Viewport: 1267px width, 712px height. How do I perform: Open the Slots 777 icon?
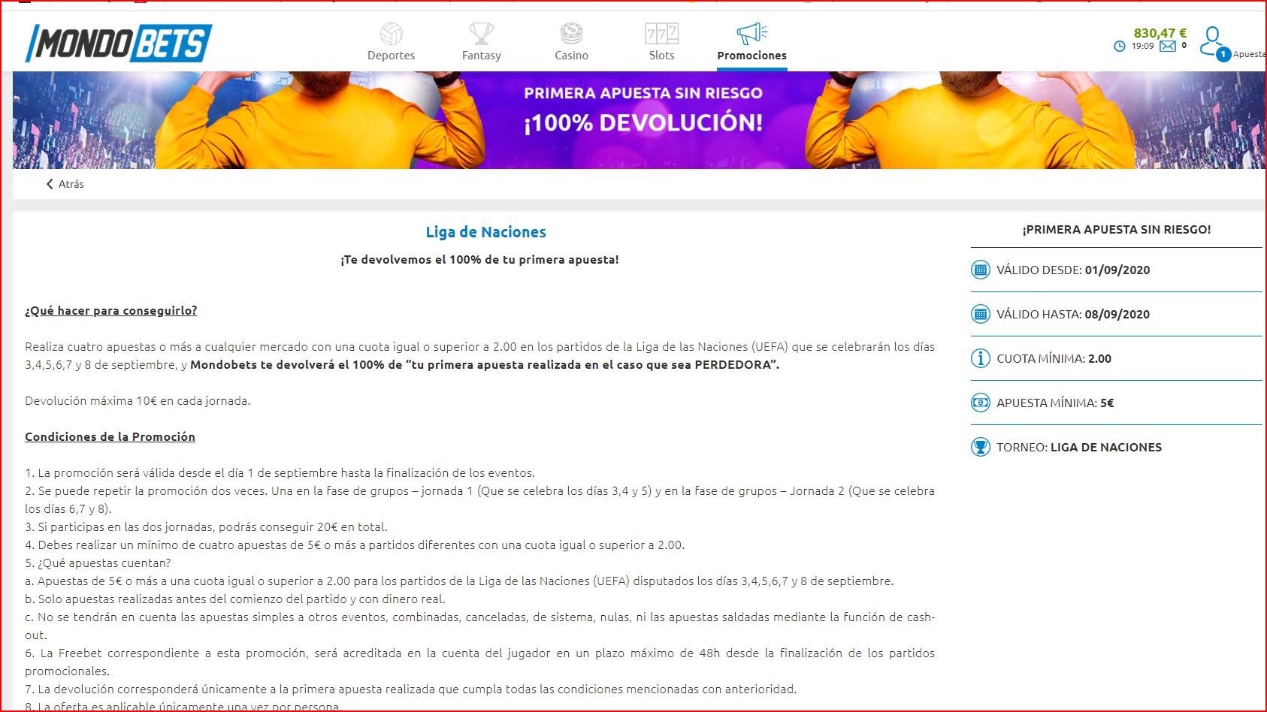coord(661,34)
